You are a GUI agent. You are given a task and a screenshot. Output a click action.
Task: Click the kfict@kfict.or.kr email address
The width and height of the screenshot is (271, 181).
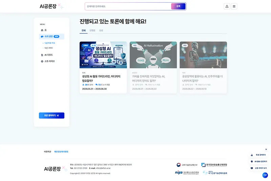103,168
